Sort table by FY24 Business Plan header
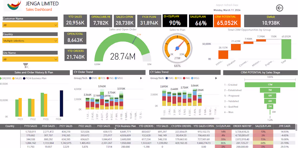This screenshot has width=298, height=148. (125, 126)
